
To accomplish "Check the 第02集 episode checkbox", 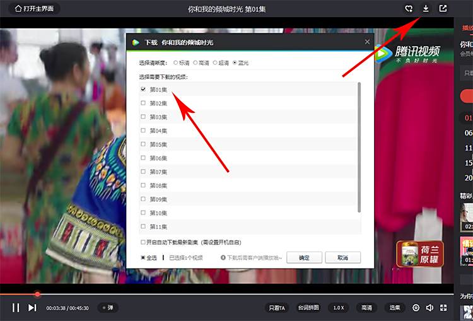I will 143,103.
